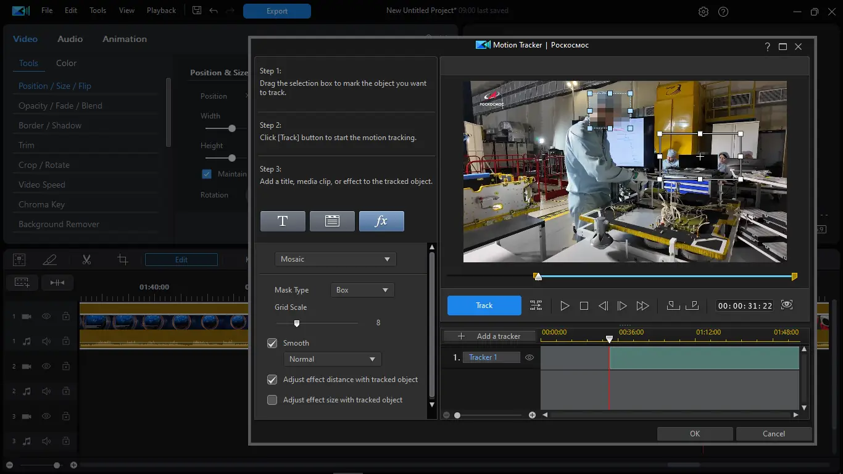Click the title (T) button in Step 3
Image resolution: width=843 pixels, height=474 pixels.
[x=283, y=221]
